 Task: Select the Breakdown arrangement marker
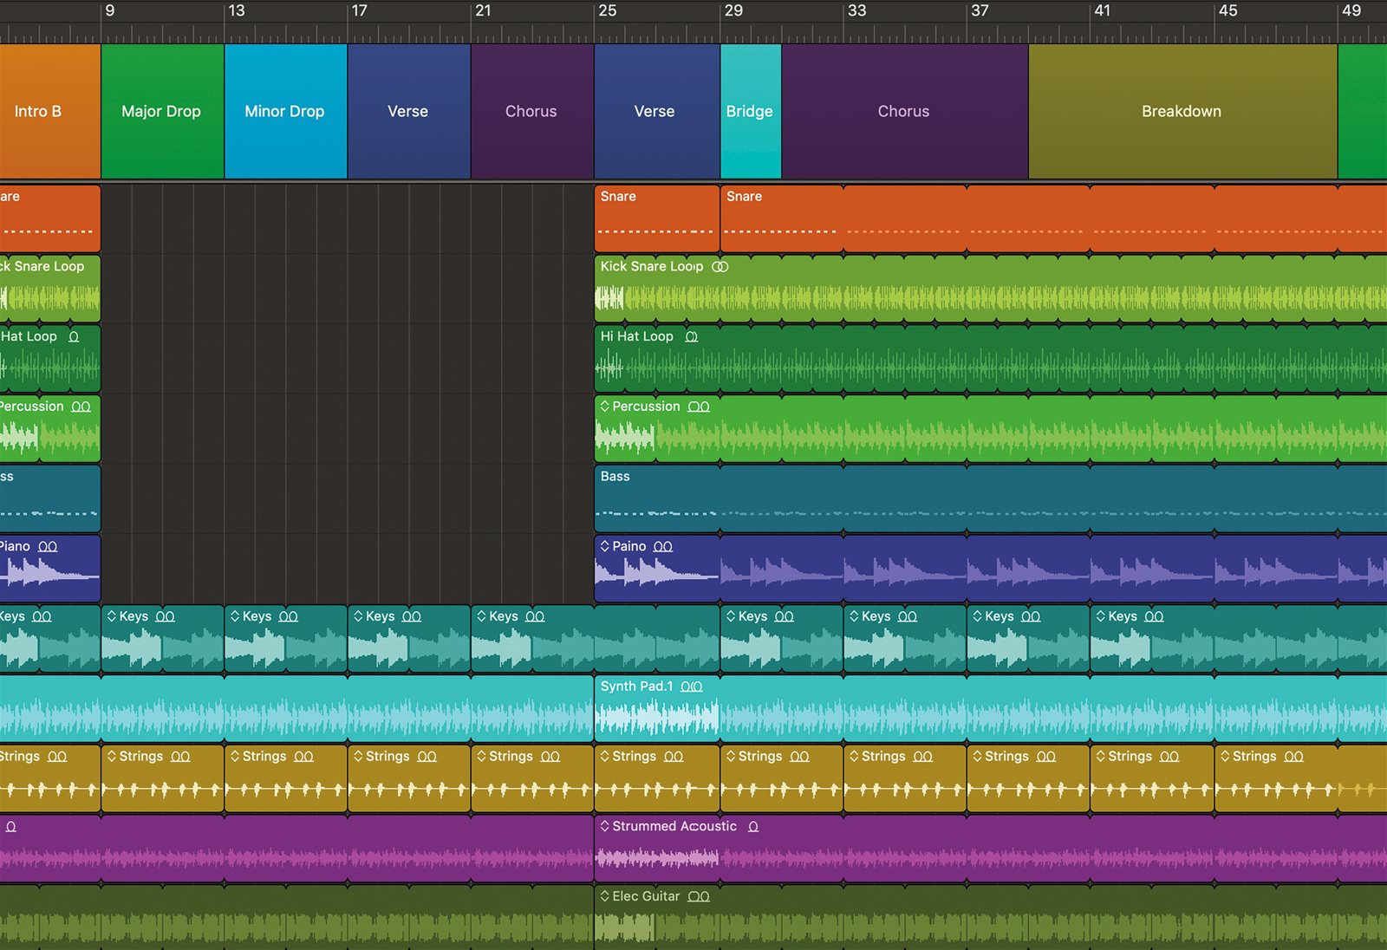(1182, 111)
